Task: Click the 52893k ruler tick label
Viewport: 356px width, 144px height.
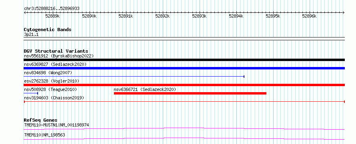Action: 200,16
